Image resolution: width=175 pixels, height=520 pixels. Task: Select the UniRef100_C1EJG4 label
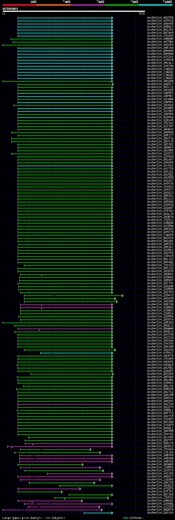pos(160,452)
